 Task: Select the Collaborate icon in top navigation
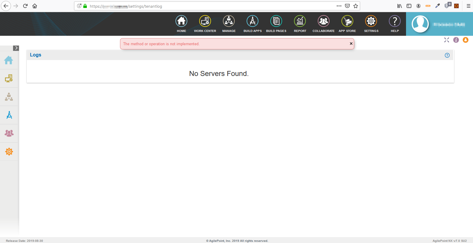point(324,21)
